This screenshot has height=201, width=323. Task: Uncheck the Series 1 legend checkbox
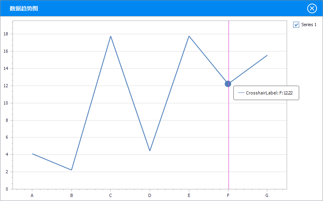click(296, 25)
